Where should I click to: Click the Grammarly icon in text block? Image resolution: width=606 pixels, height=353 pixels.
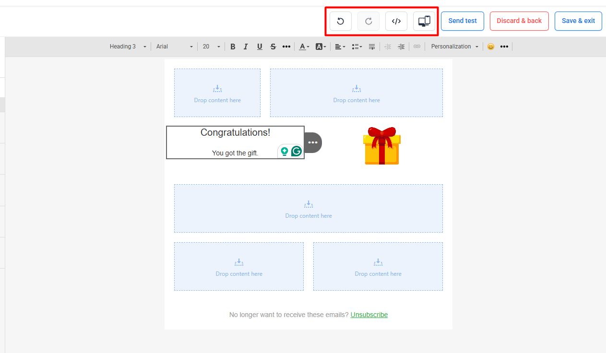point(297,152)
